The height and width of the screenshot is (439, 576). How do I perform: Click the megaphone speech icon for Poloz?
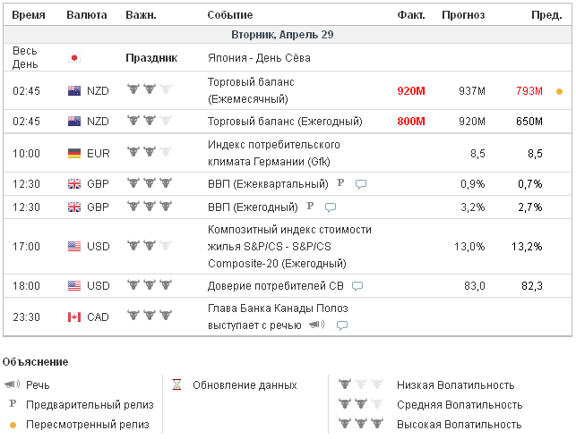(316, 325)
